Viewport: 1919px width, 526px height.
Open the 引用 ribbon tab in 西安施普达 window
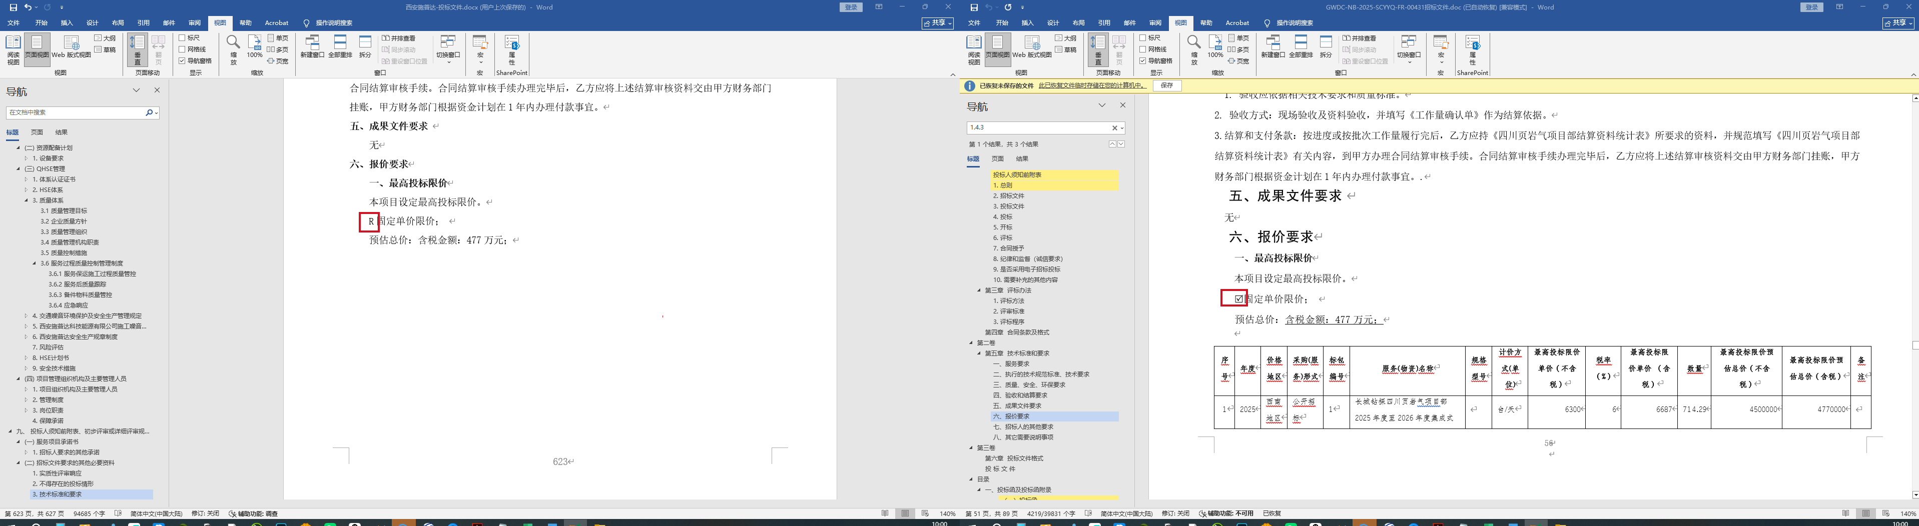coord(143,23)
